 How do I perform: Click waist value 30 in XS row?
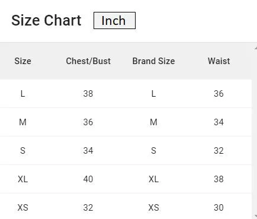pos(219,208)
